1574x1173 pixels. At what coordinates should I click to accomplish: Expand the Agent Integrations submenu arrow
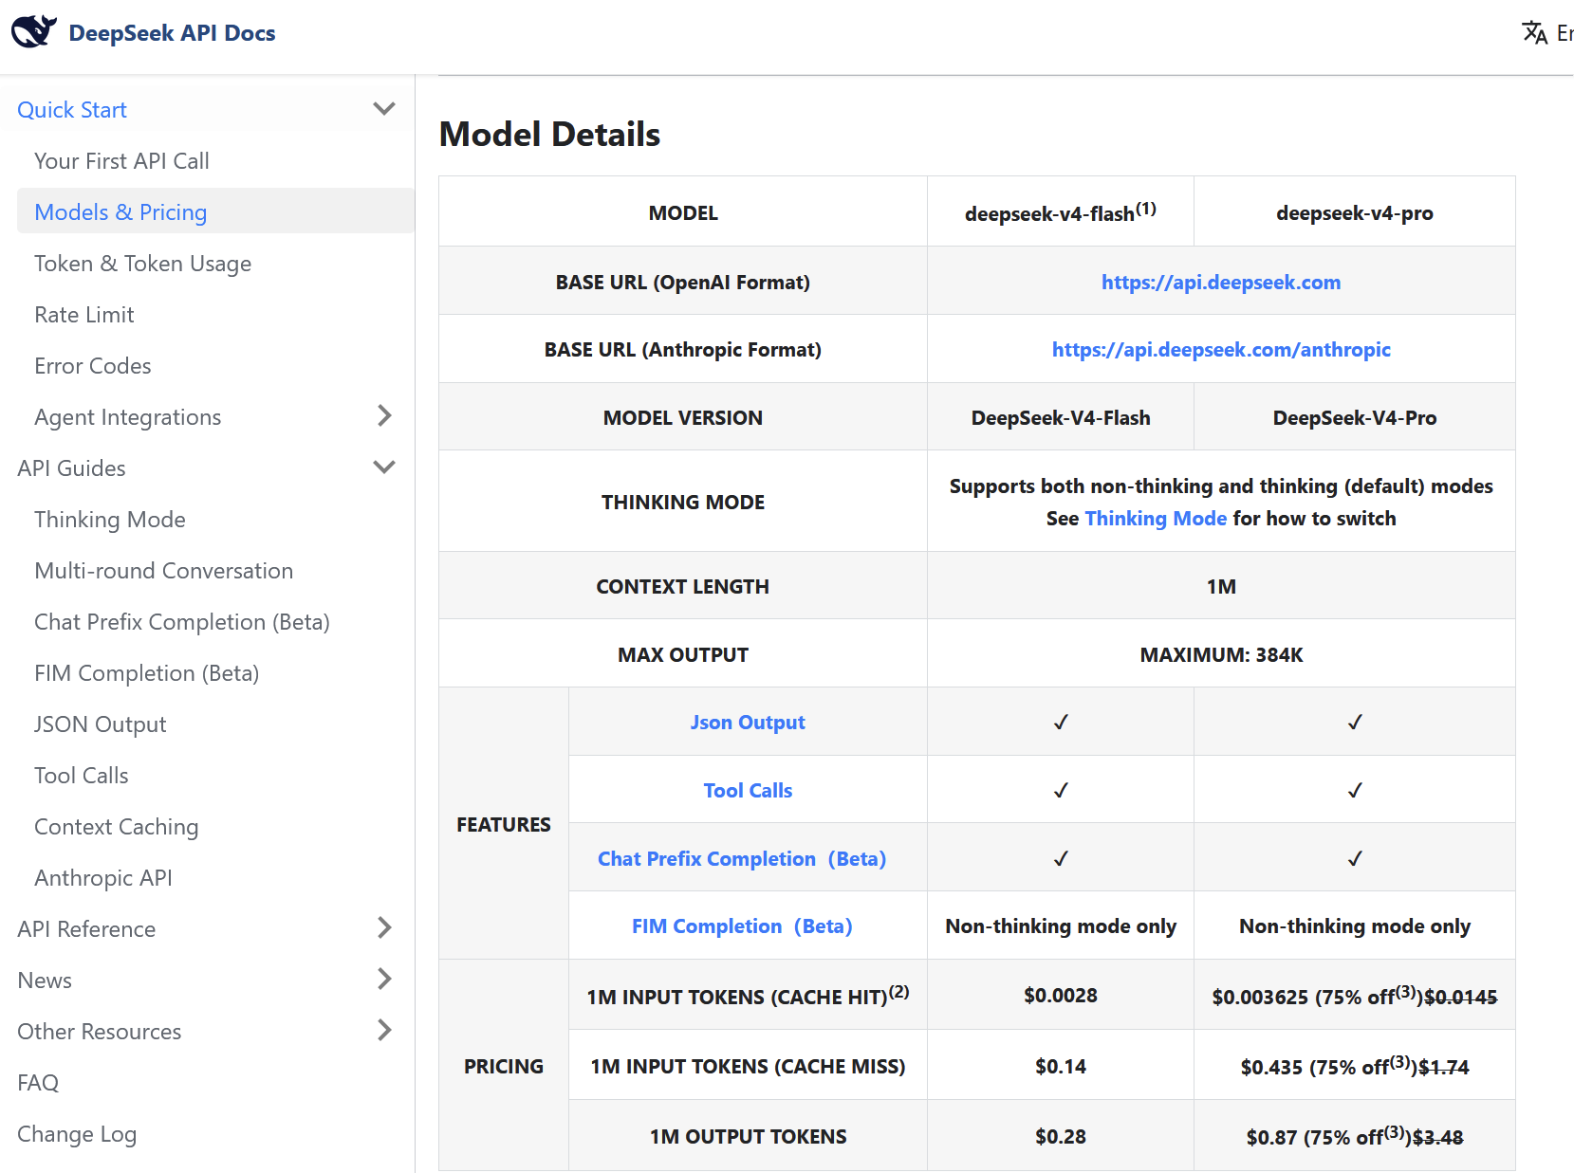pyautogui.click(x=384, y=416)
